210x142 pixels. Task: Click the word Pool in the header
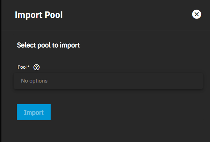(53, 15)
